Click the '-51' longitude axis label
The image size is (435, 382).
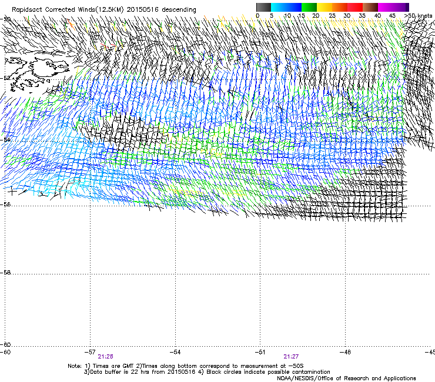click(260, 352)
